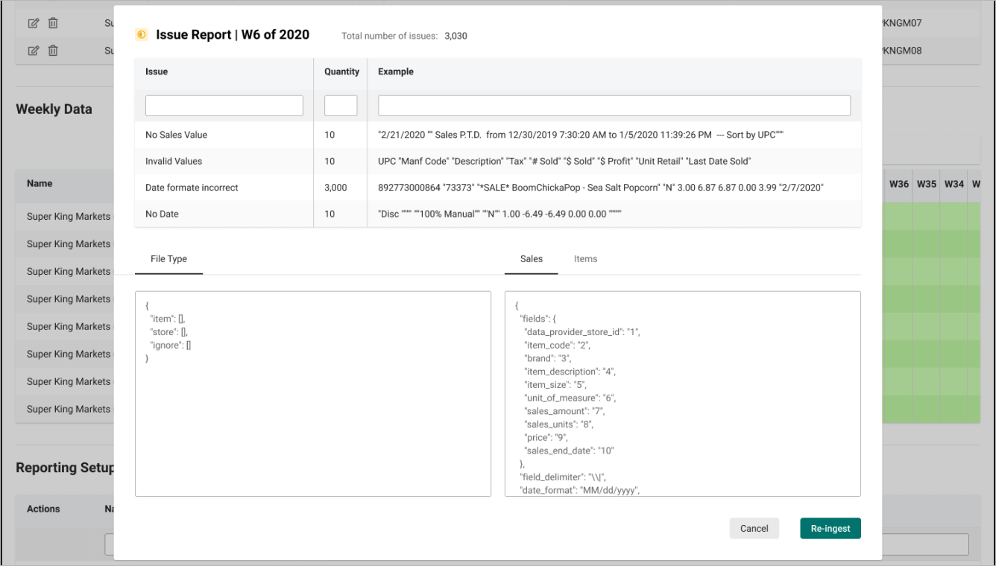Open the Items tab
Image resolution: width=996 pixels, height=566 pixels.
click(585, 259)
